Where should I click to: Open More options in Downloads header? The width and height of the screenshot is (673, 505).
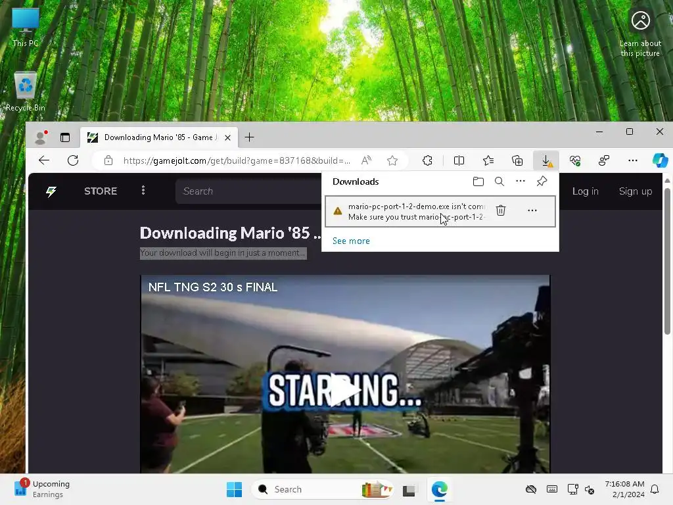pyautogui.click(x=521, y=181)
